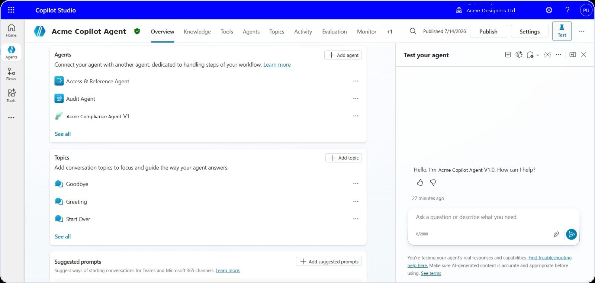Open options for the Start Over topic
Viewport: 595px width, 283px height.
[356, 219]
